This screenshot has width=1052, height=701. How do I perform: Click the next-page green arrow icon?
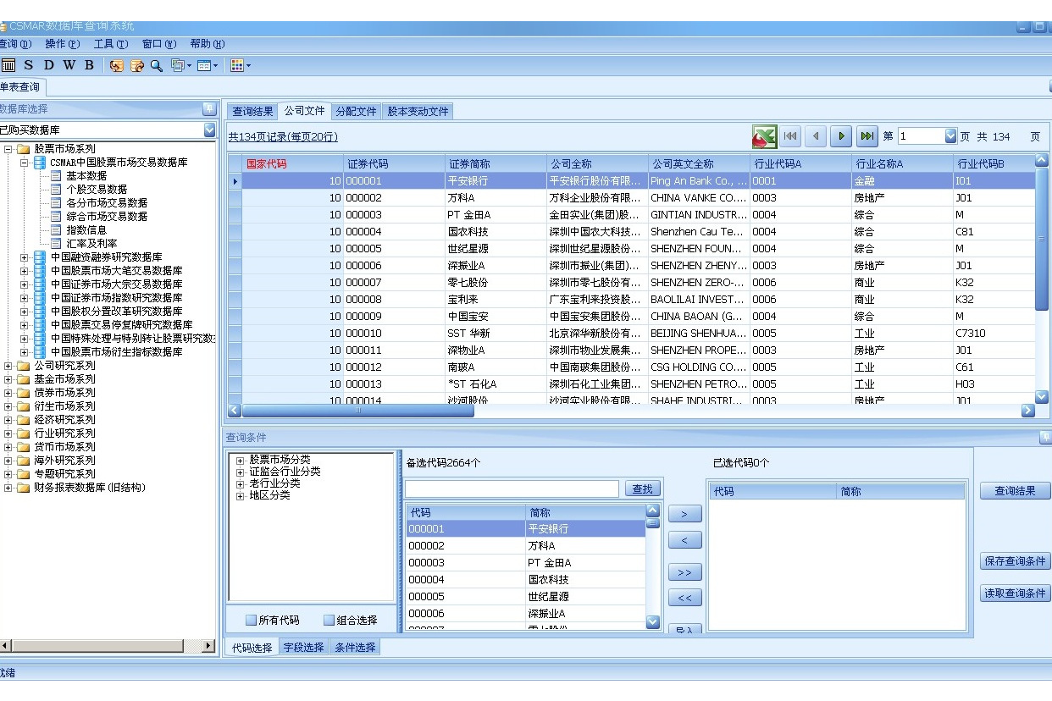pos(839,136)
